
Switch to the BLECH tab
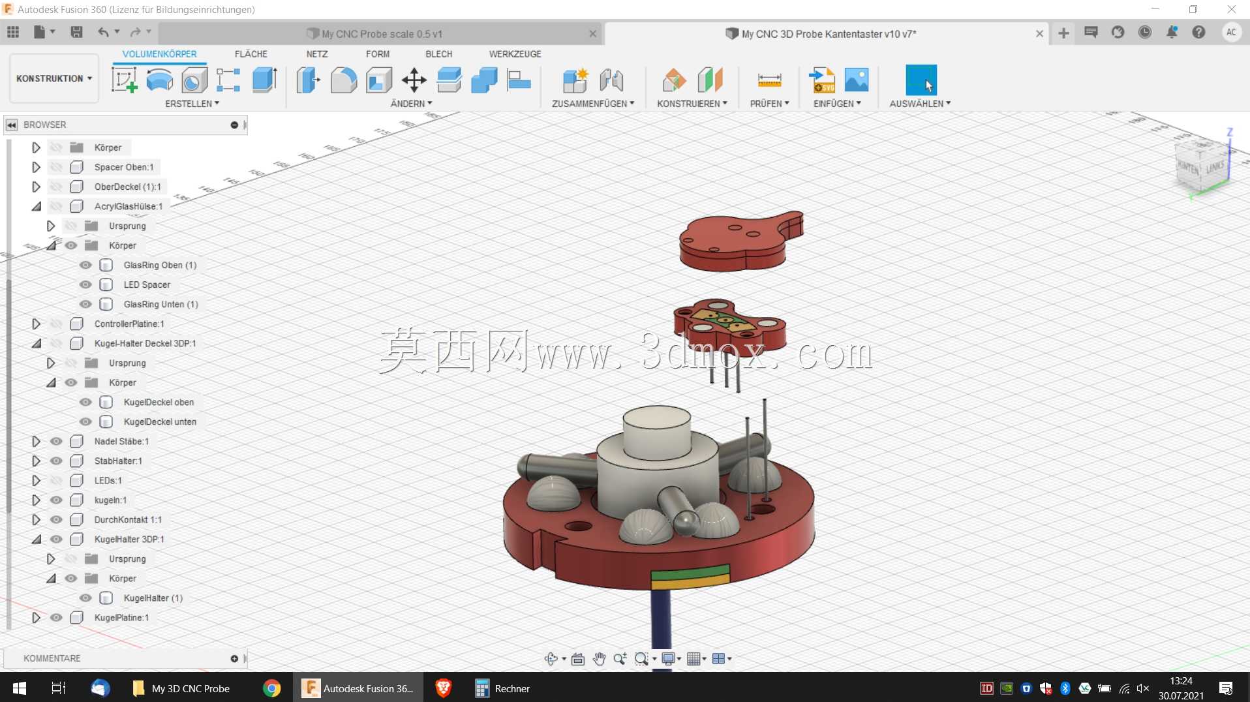click(438, 54)
